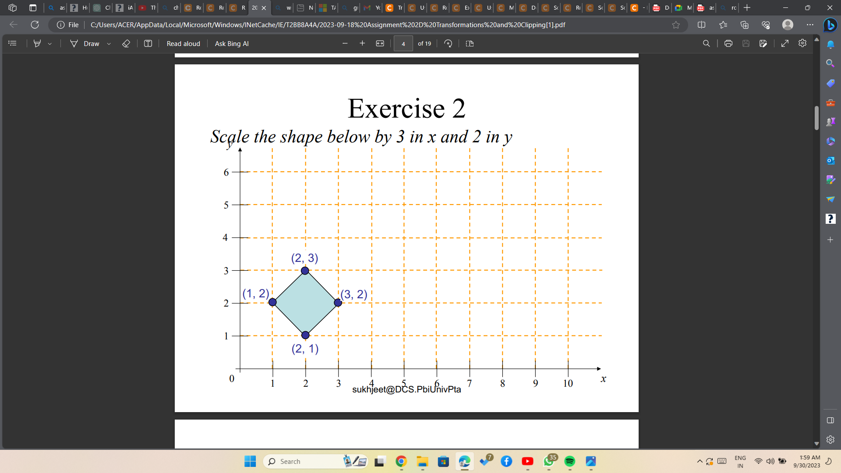Select the highlight tool in the PDF toolbar
Image resolution: width=841 pixels, height=473 pixels.
[x=37, y=43]
